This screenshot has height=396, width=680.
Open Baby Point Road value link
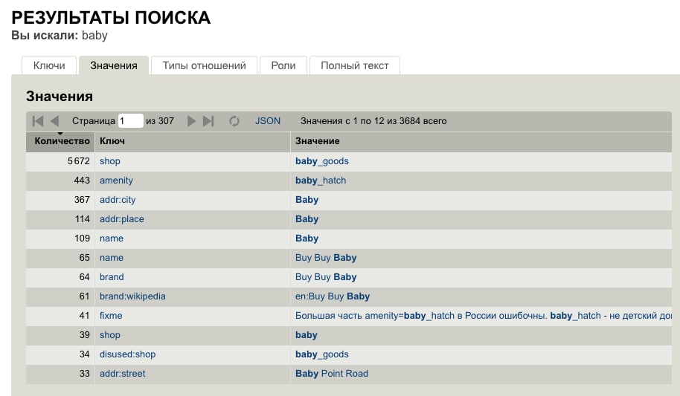click(332, 374)
